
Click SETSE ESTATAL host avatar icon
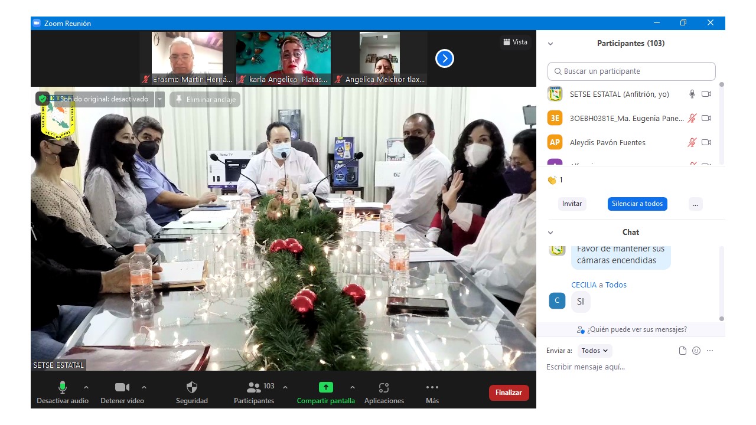pyautogui.click(x=555, y=94)
